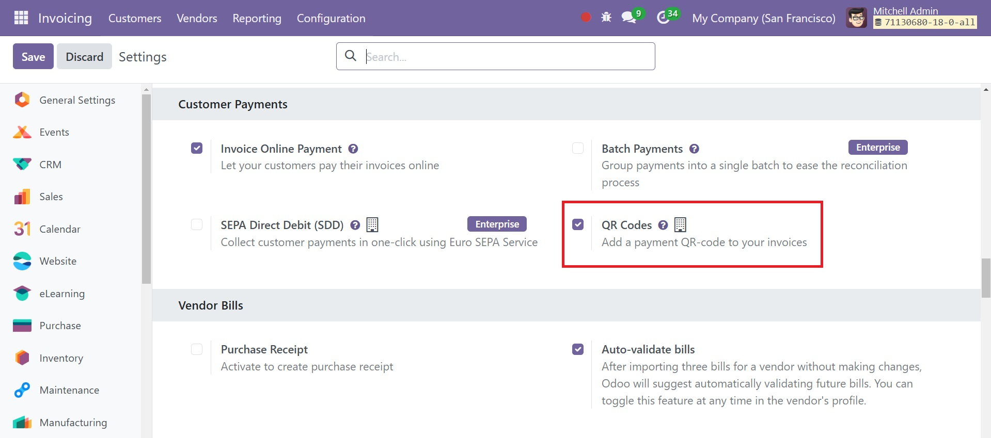Select the Inventory app icon

coord(22,358)
